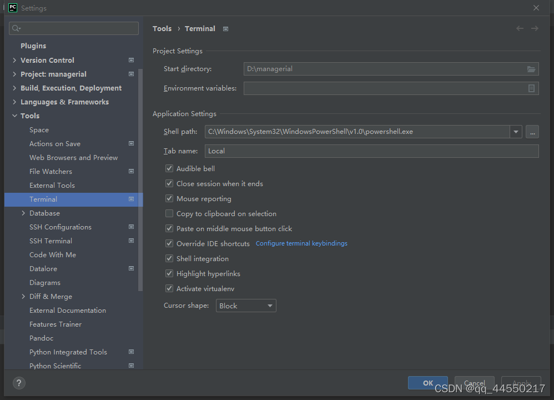The width and height of the screenshot is (554, 400).
Task: Close the Settings dialog
Action: [x=536, y=8]
